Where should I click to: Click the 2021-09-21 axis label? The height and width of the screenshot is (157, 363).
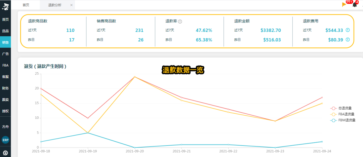tap(182, 151)
